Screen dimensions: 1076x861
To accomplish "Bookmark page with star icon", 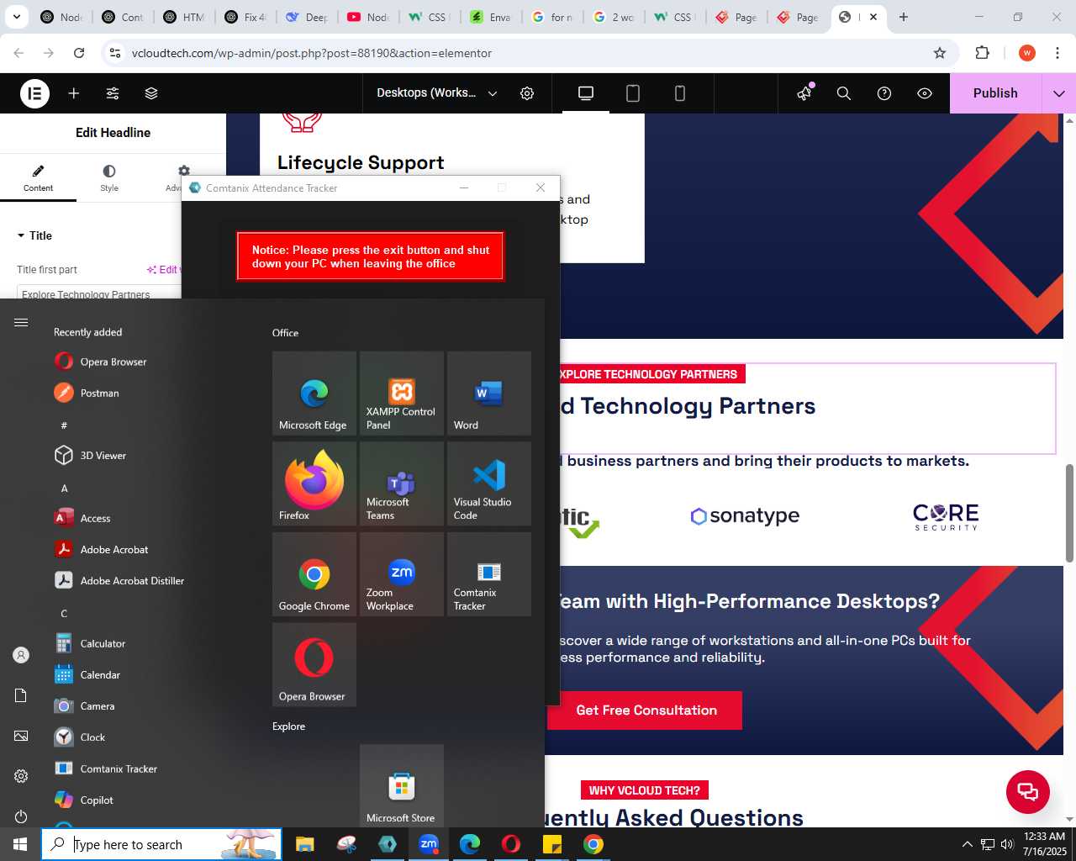I will click(940, 53).
